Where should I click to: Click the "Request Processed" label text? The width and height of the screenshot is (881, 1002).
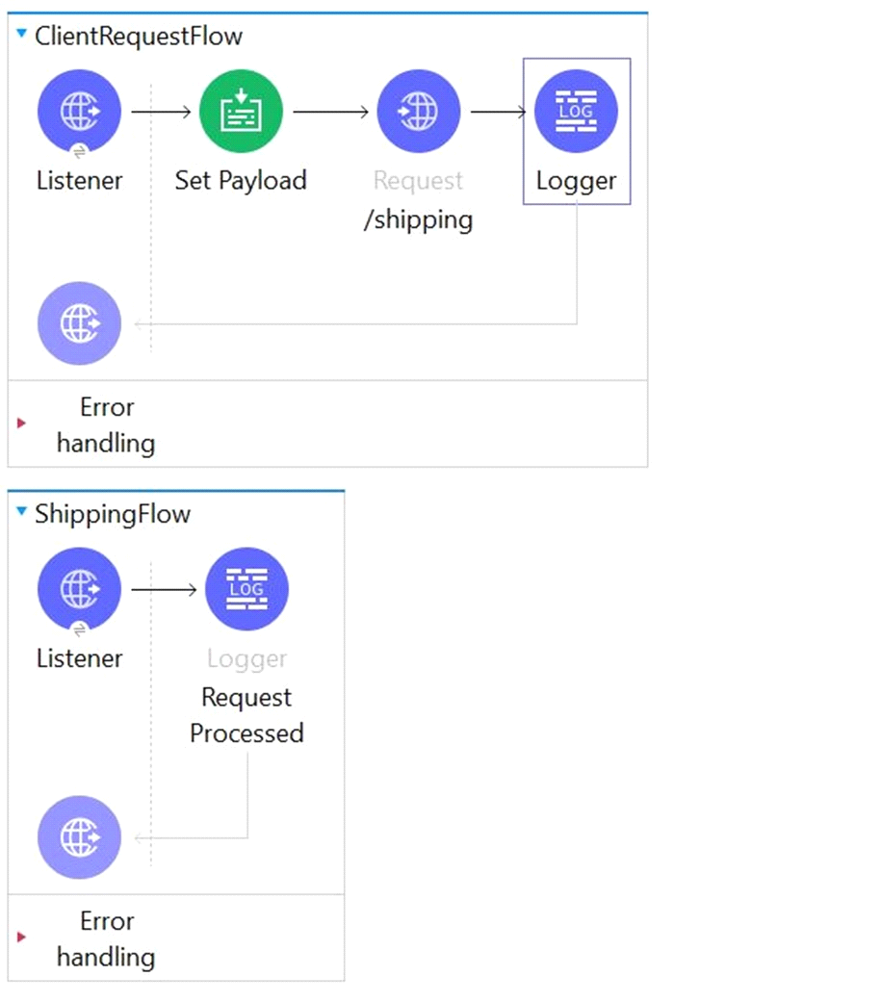tap(246, 715)
